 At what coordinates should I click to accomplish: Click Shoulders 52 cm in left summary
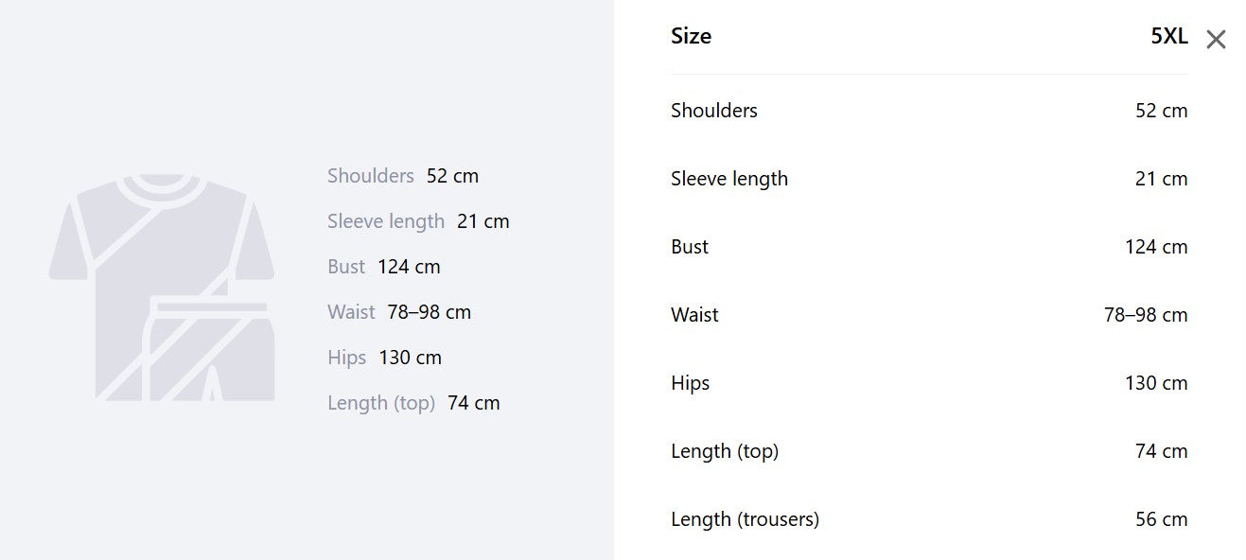(403, 176)
